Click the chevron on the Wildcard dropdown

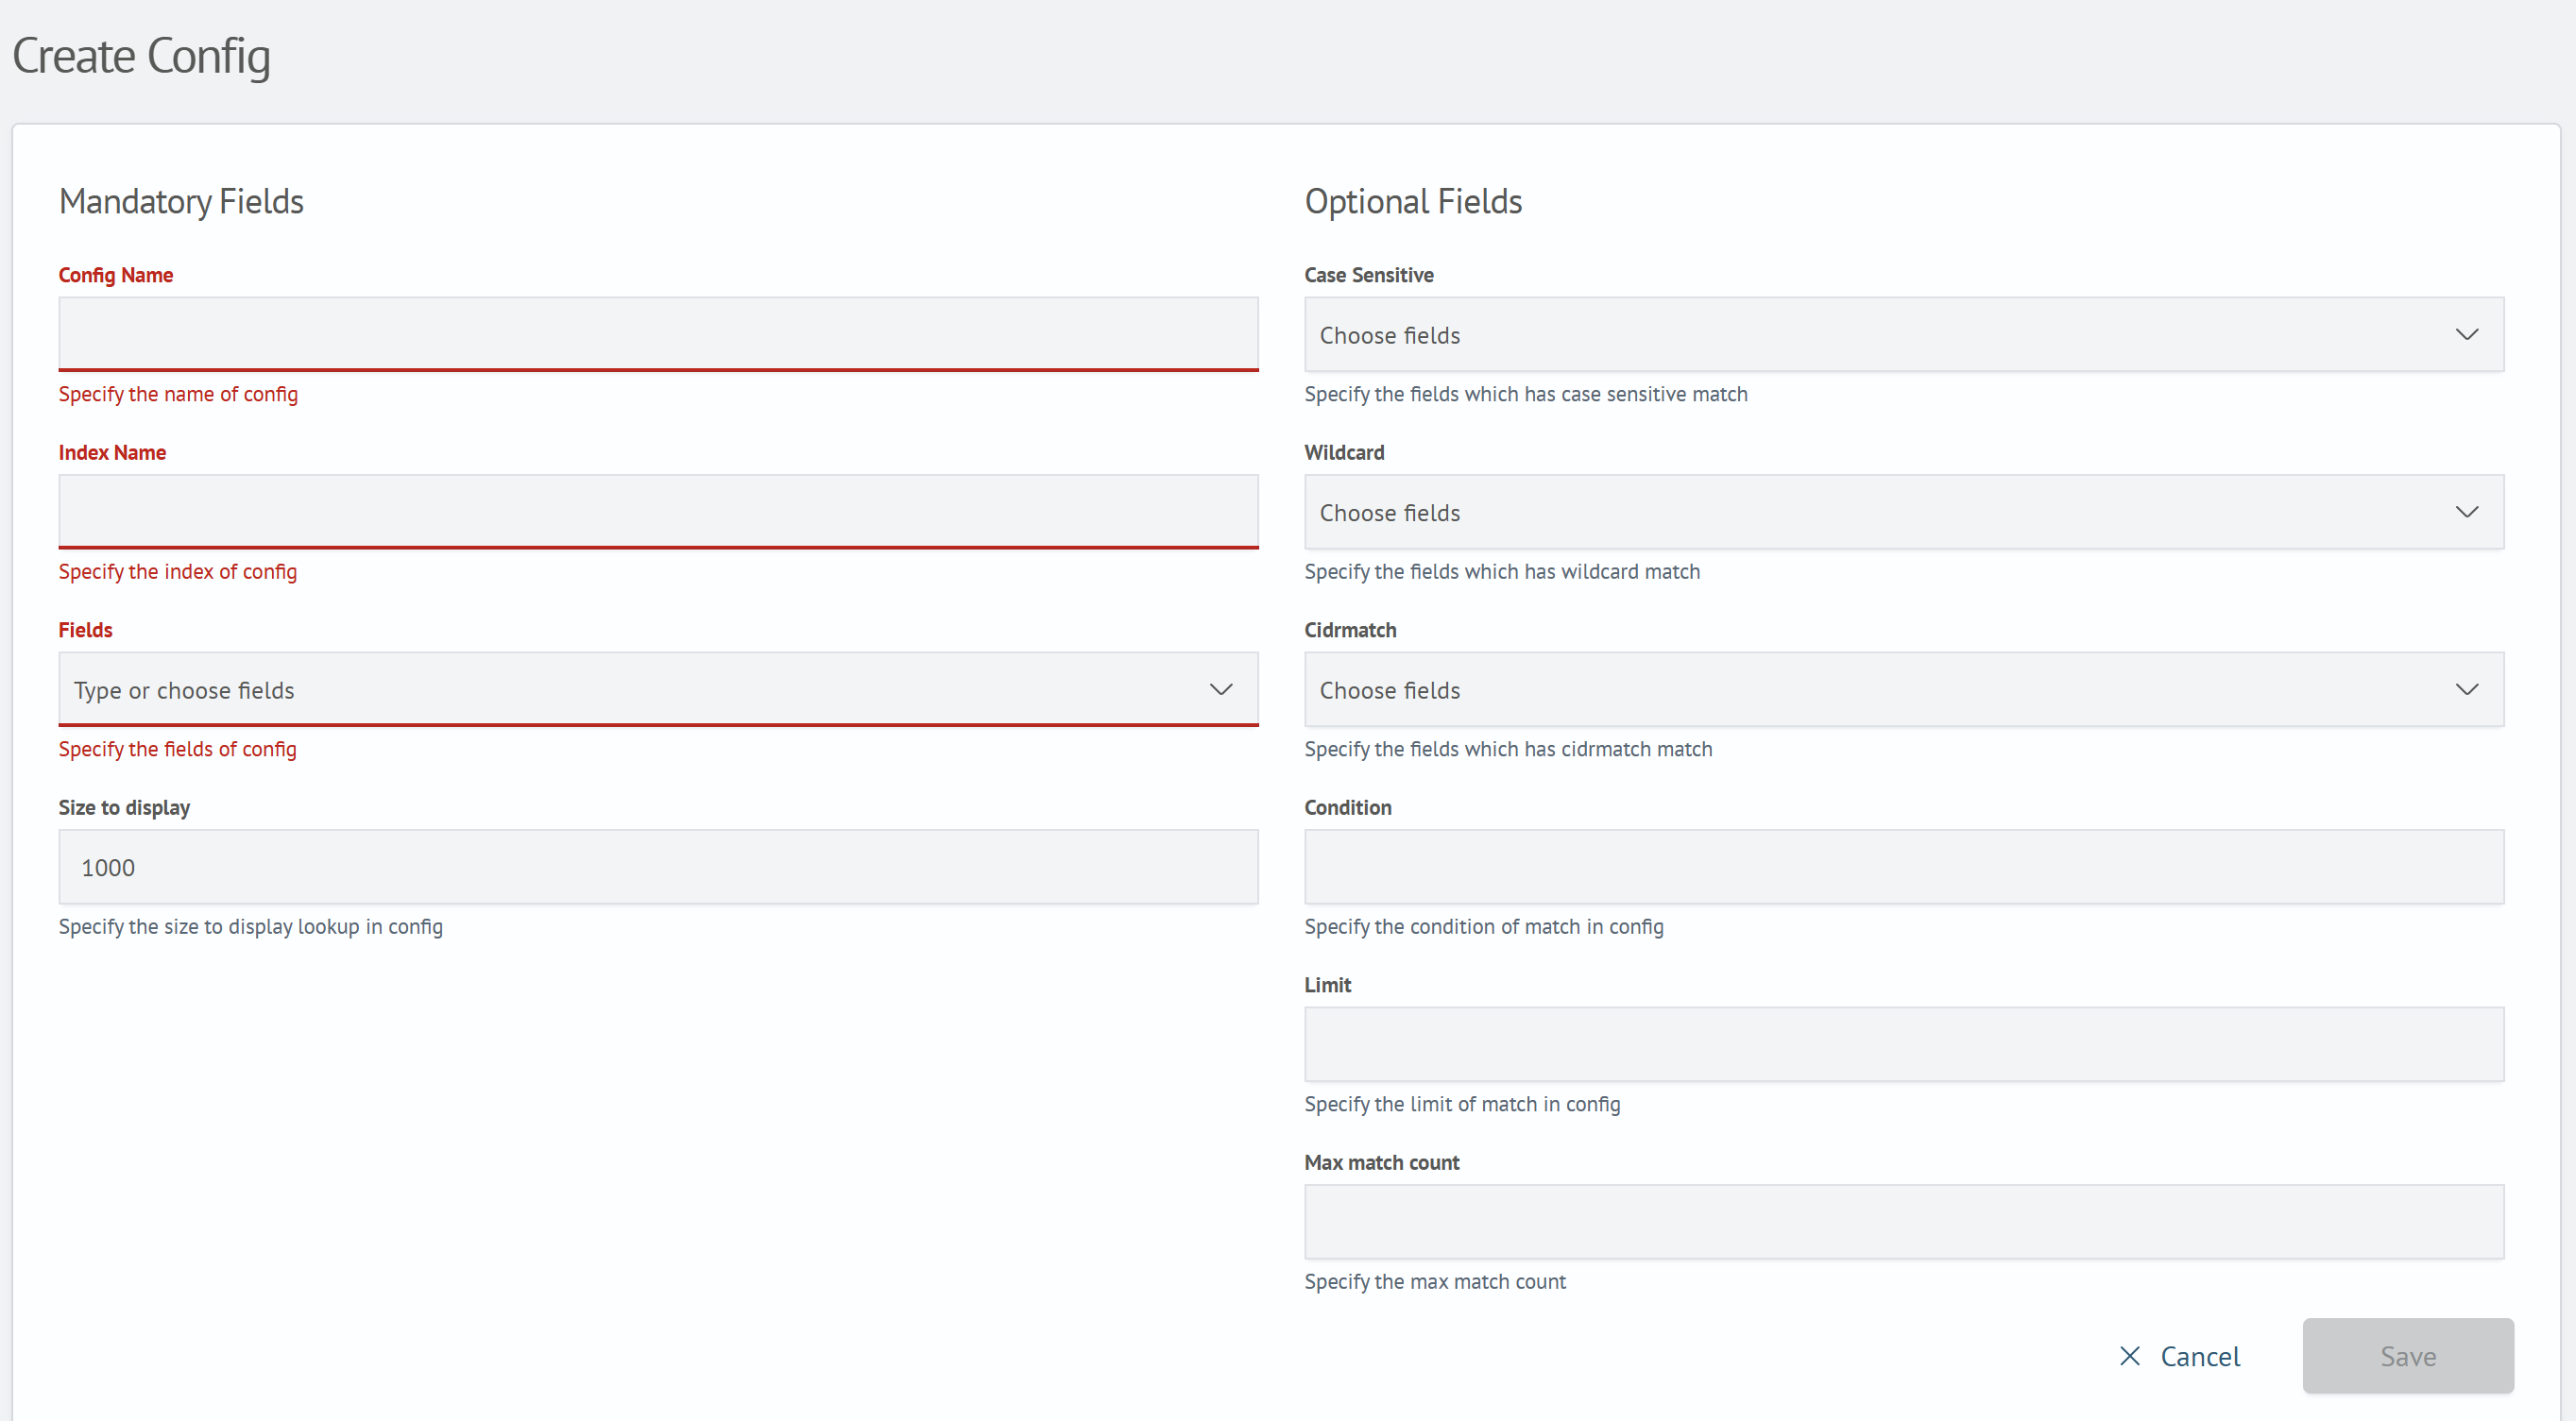pyautogui.click(x=2467, y=512)
